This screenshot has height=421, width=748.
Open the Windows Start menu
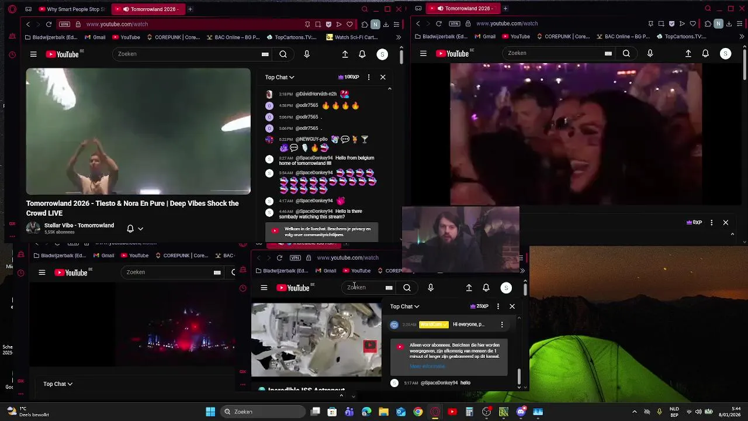point(210,412)
